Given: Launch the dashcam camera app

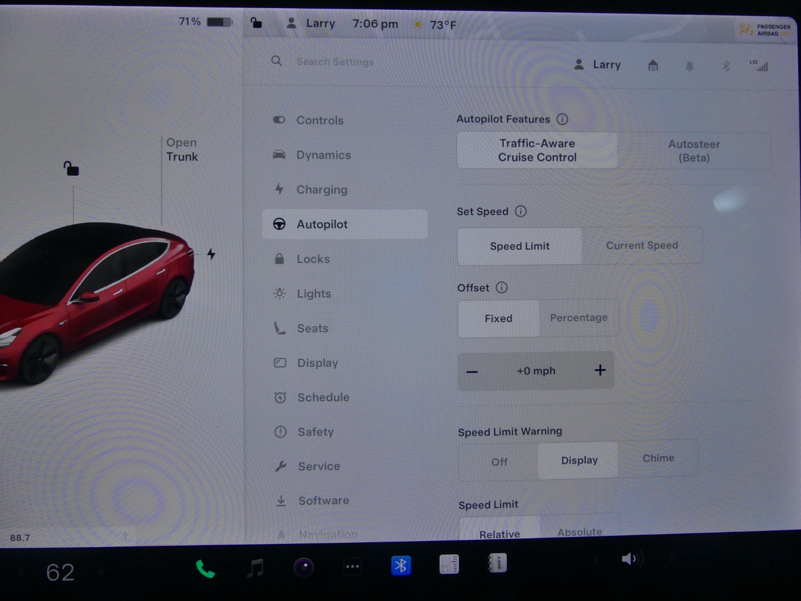Looking at the screenshot, I should [304, 567].
